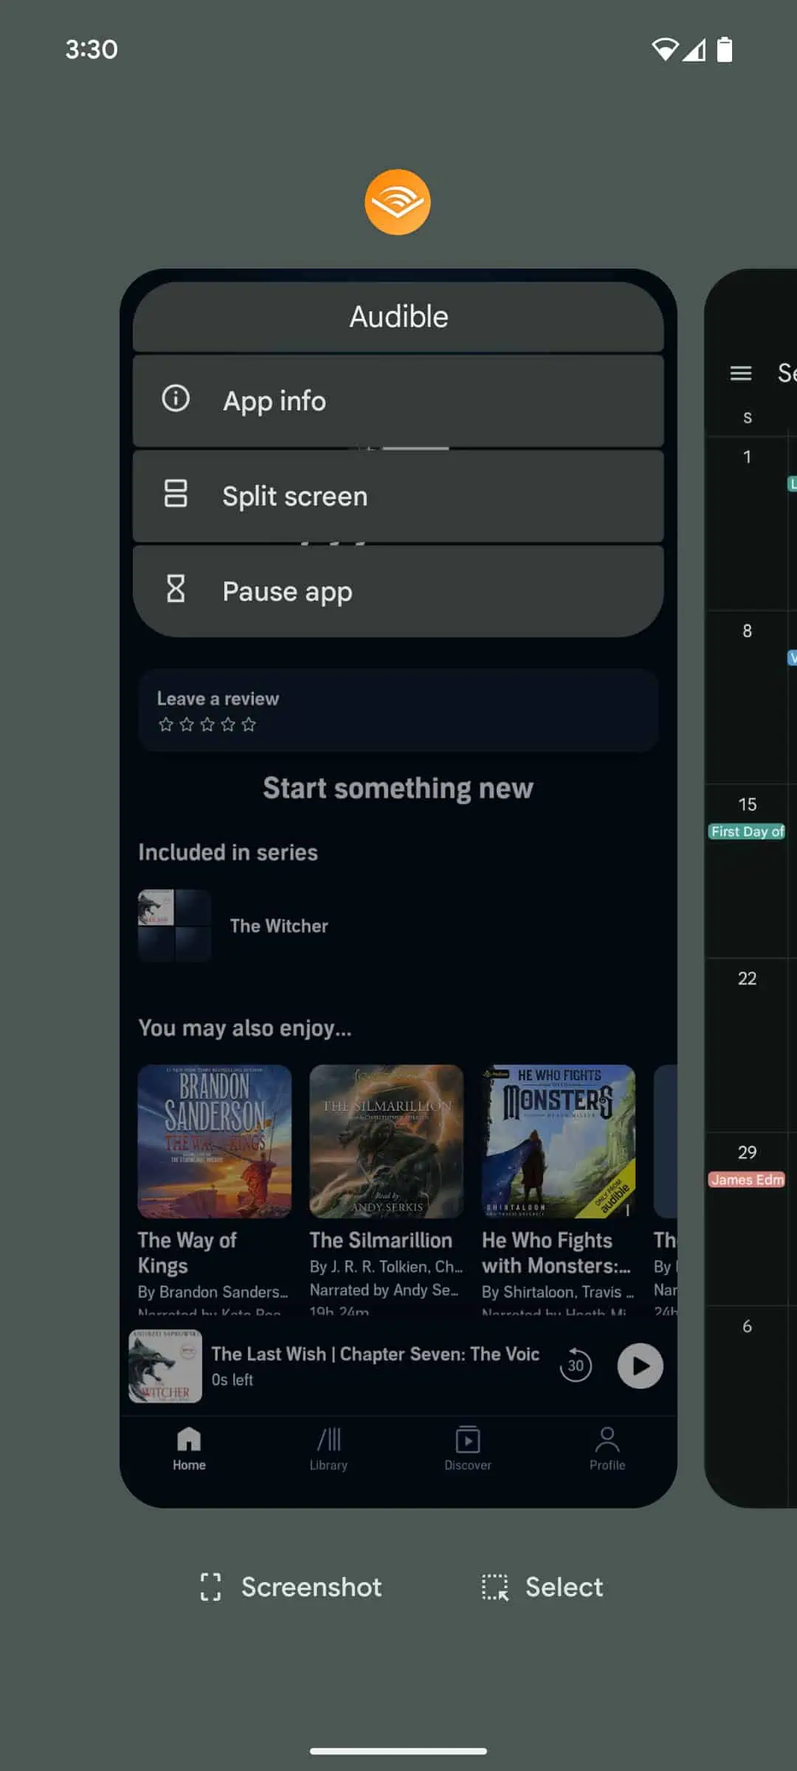Tap You may also enjoy heading
Viewport: 797px width, 1771px height.
click(245, 1029)
